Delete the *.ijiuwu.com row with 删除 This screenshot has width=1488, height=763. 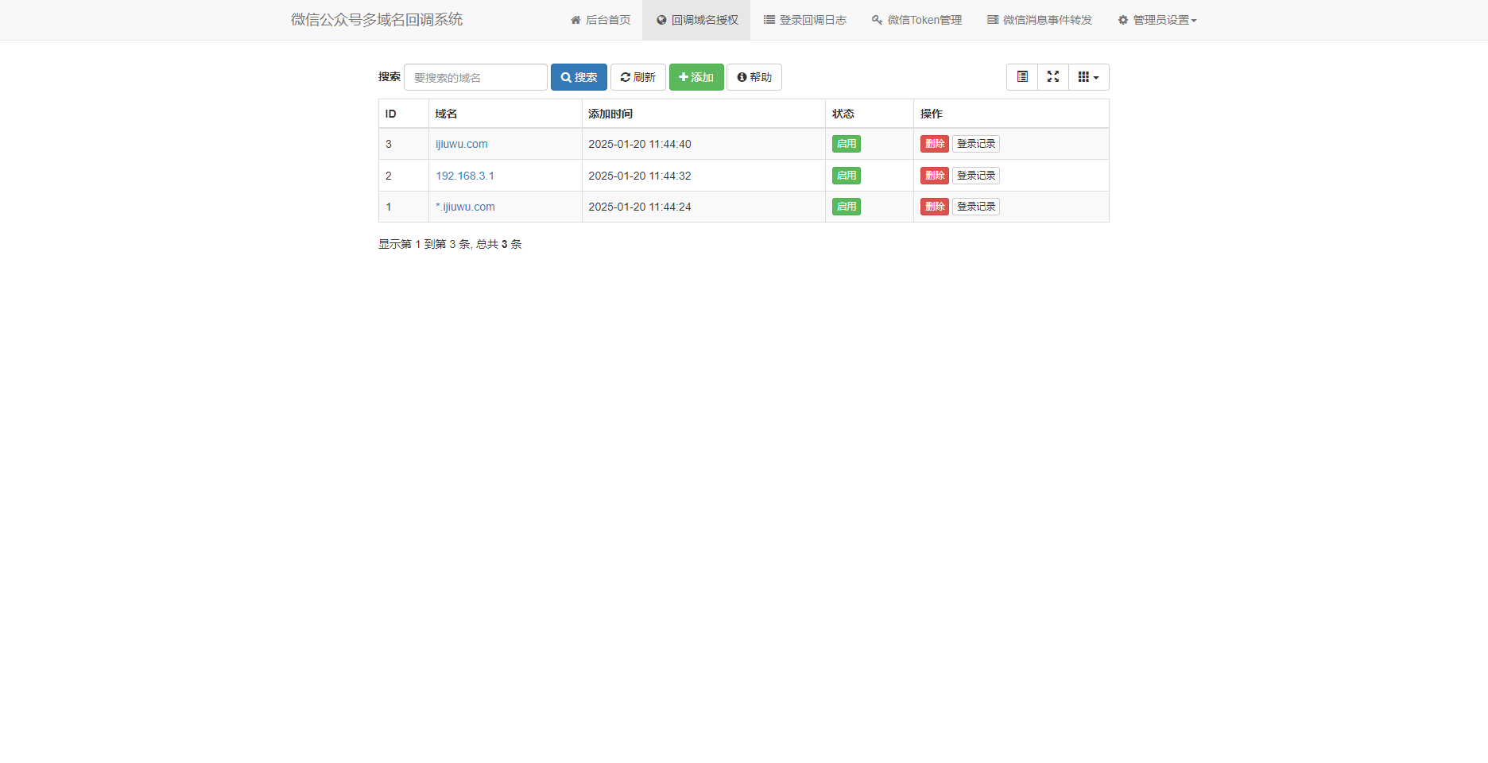[935, 207]
